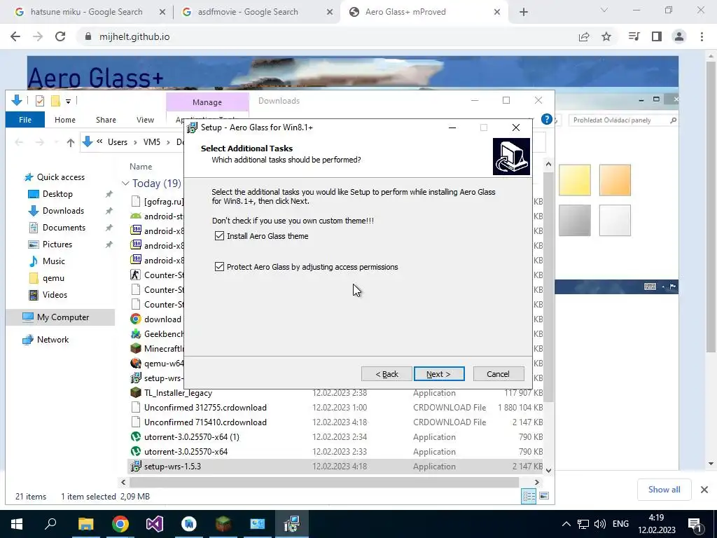Cancel the Aero Glass setup
The image size is (717, 538).
coord(498,374)
